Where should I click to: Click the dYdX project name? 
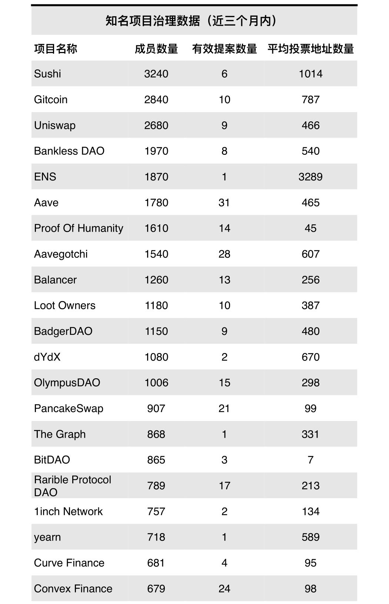point(47,357)
